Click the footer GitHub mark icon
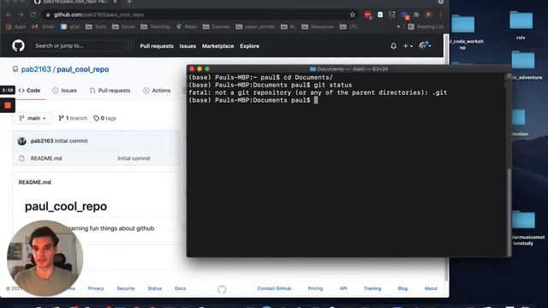 222,289
